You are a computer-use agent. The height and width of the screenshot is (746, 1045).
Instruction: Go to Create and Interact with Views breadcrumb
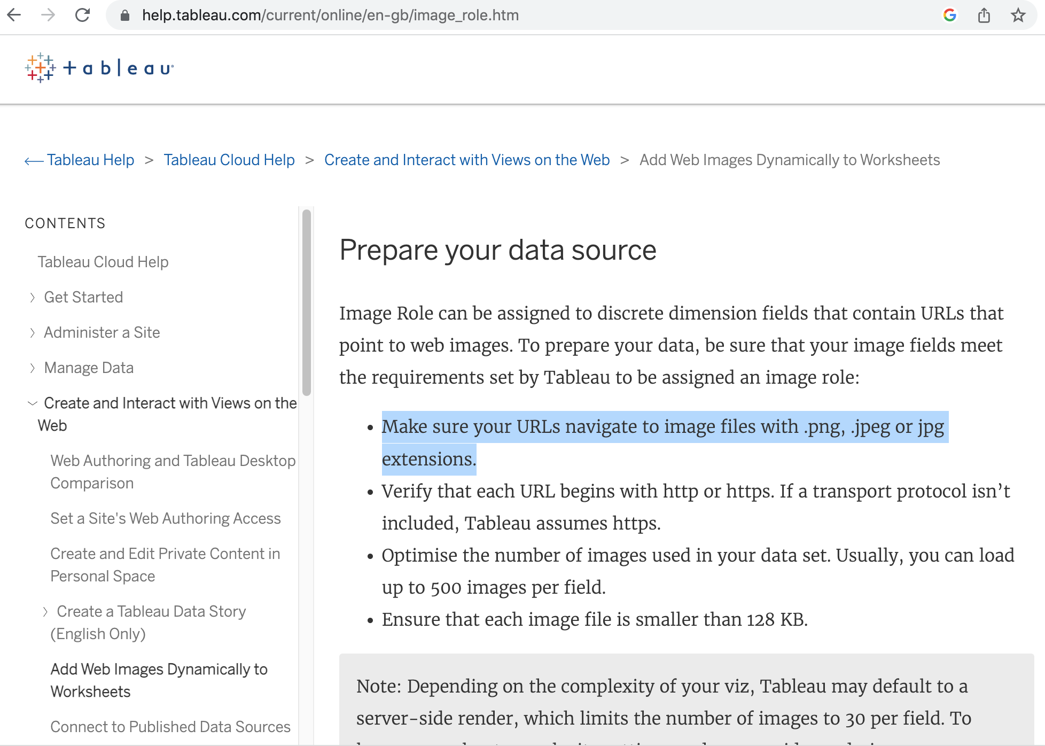(x=466, y=160)
